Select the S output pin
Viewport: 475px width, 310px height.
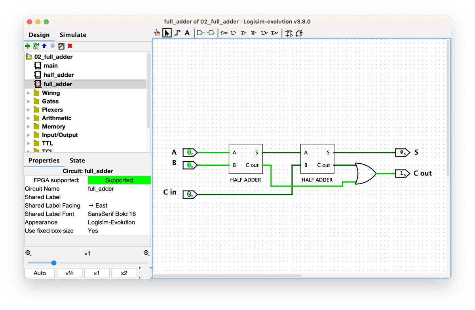(403, 152)
